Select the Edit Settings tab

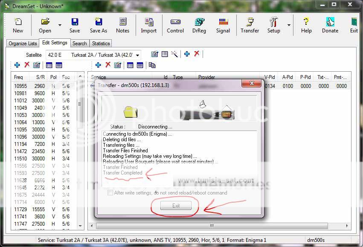point(55,43)
